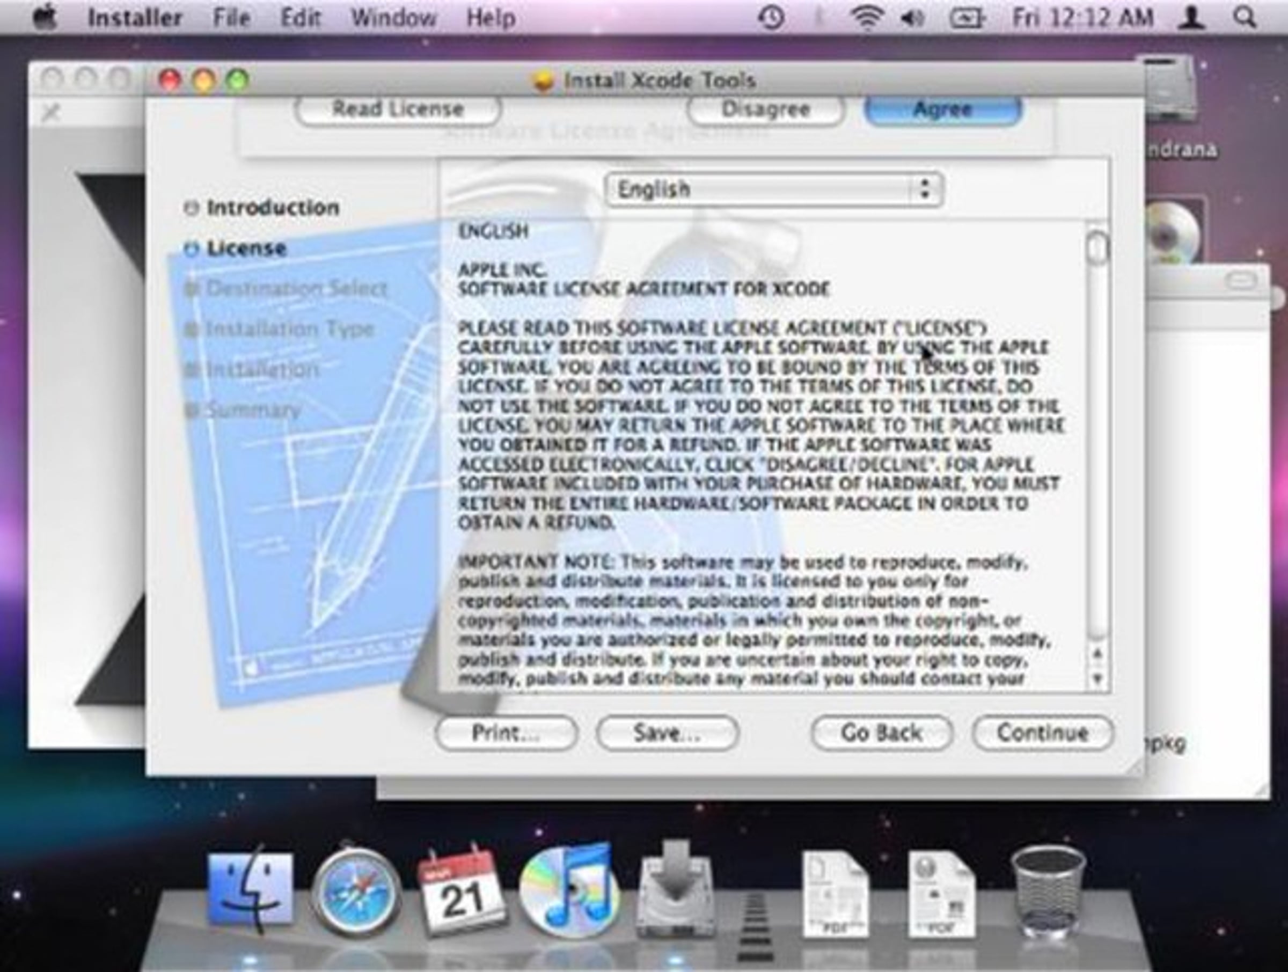
Task: Click the Time Machine menu bar icon
Action: pyautogui.click(x=772, y=18)
